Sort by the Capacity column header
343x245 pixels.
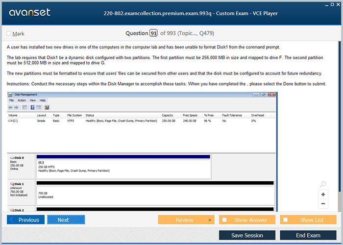pyautogui.click(x=171, y=115)
